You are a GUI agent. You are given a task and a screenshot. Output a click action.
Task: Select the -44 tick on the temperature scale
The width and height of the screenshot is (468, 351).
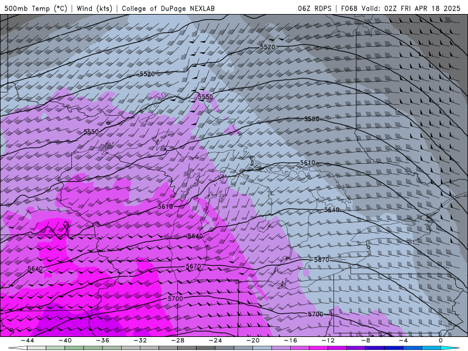(27, 340)
